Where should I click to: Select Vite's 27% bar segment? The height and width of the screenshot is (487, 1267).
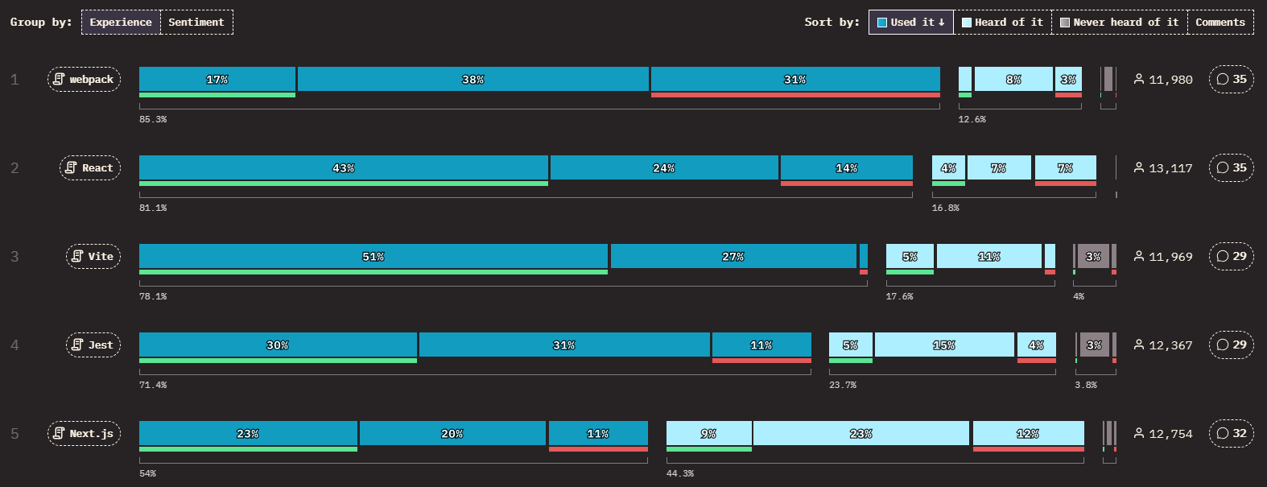point(733,256)
